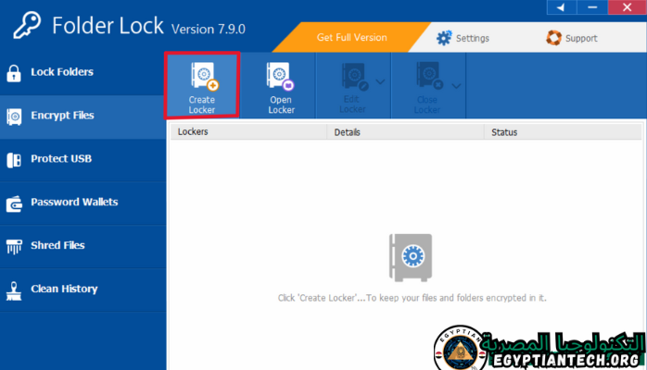Click the Status column header
Screen dimensions: 647x370
tap(504, 132)
